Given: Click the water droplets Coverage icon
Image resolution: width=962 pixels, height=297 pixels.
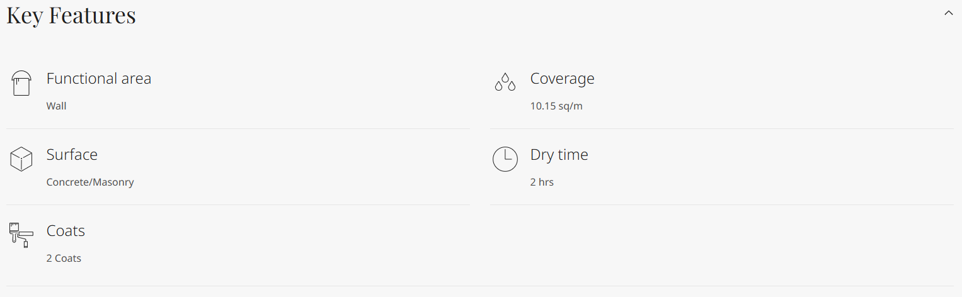Looking at the screenshot, I should (x=505, y=82).
